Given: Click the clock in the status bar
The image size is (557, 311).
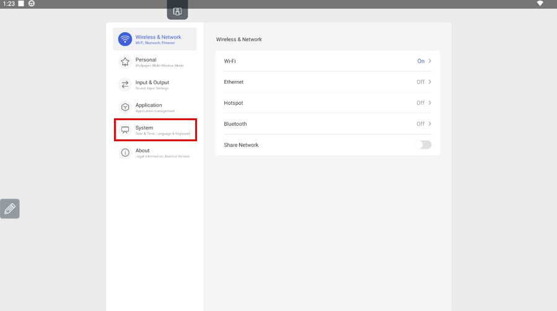Looking at the screenshot, I should pos(9,4).
